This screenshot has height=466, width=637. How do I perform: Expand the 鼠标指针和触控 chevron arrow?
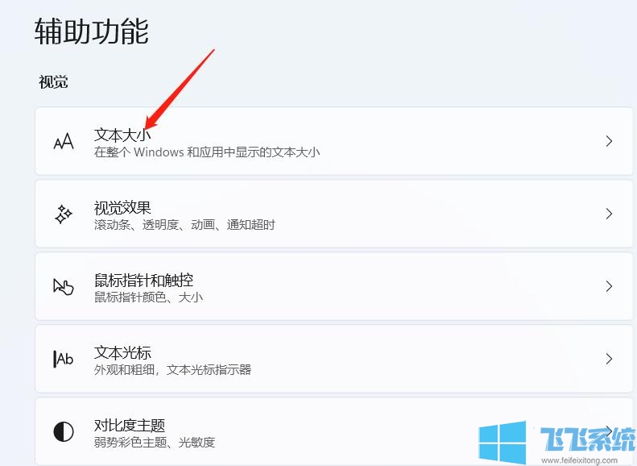click(609, 286)
